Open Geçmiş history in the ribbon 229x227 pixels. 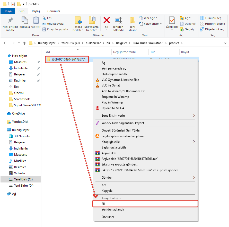coord(187,29)
